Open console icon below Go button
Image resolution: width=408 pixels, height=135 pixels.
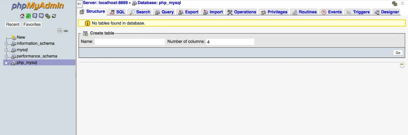(x=402, y=66)
